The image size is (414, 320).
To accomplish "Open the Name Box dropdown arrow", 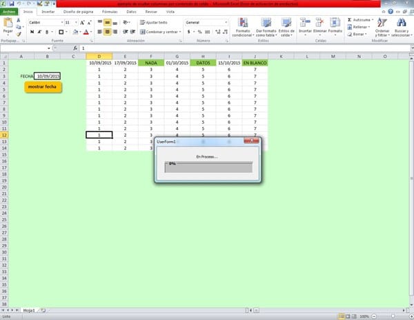I will pyautogui.click(x=49, y=48).
